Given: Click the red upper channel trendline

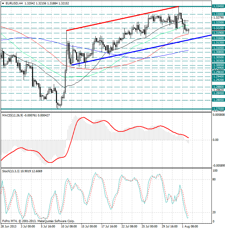Looking at the screenshot, I should click(x=122, y=19).
